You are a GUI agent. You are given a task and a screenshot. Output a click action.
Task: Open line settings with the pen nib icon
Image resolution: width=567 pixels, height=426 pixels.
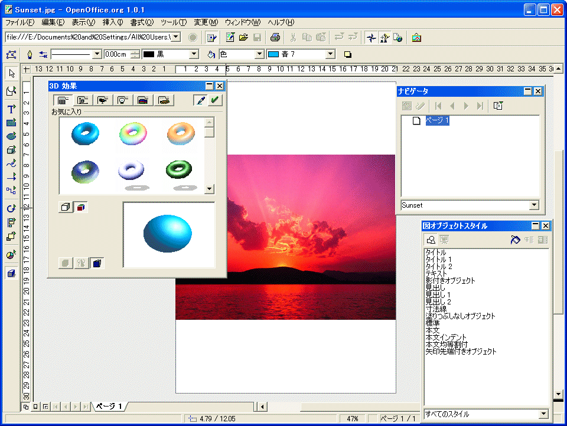pyautogui.click(x=30, y=54)
